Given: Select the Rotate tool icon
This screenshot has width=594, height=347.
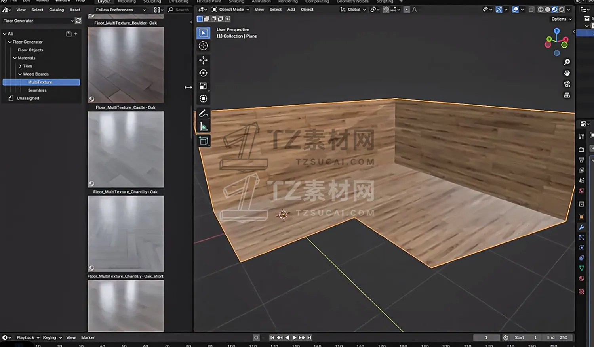Looking at the screenshot, I should (203, 73).
